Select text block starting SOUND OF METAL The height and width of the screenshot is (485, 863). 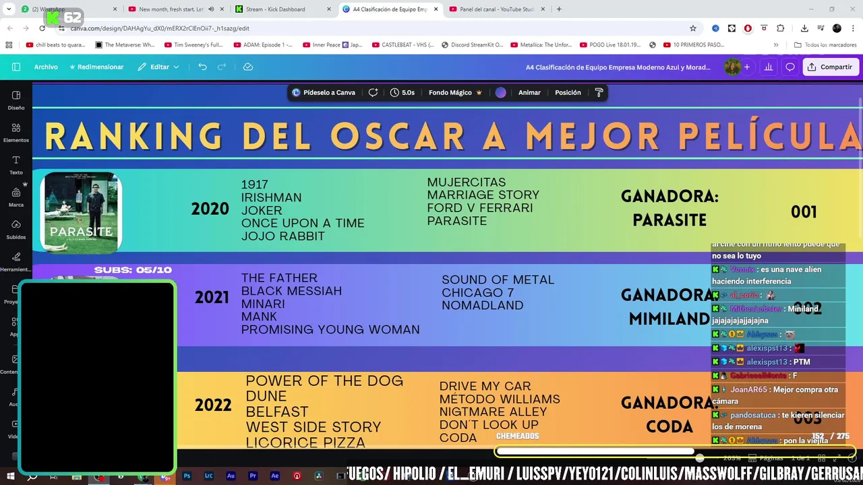click(498, 292)
